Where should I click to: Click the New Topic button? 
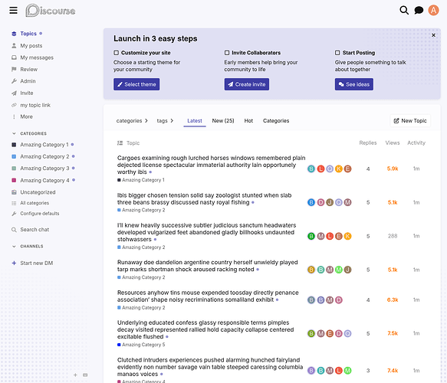[x=410, y=121]
